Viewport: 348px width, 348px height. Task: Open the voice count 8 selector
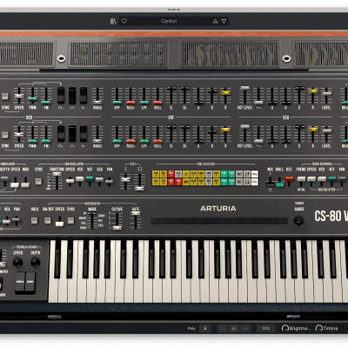pos(205,328)
